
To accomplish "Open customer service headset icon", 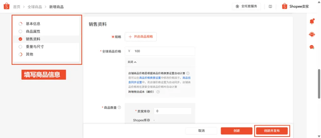I will point(312,34).
